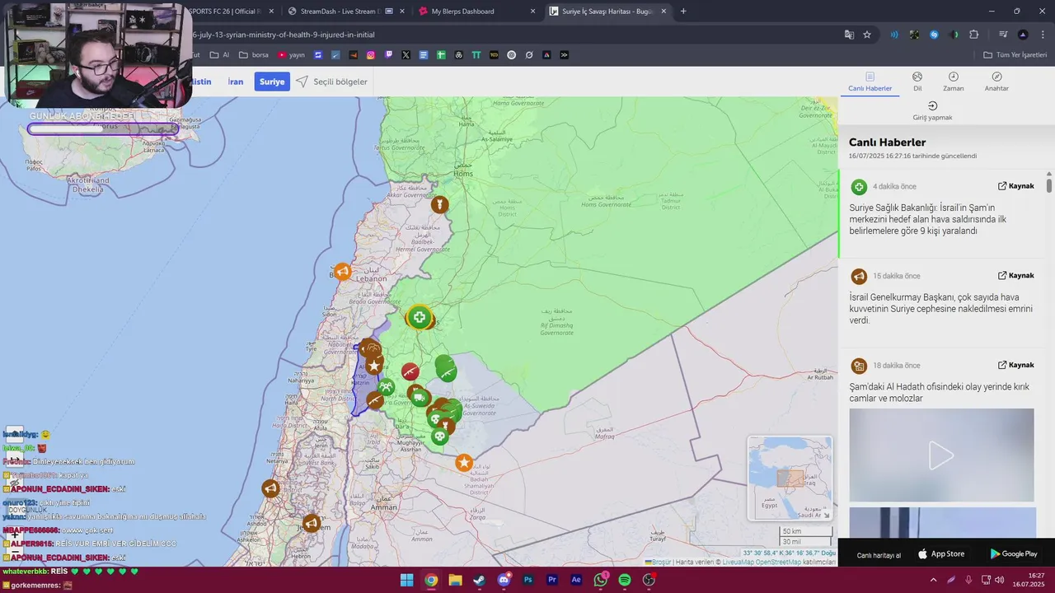1055x593 pixels.
Task: Open the X (Twitter) bookmark icon
Action: pos(406,55)
